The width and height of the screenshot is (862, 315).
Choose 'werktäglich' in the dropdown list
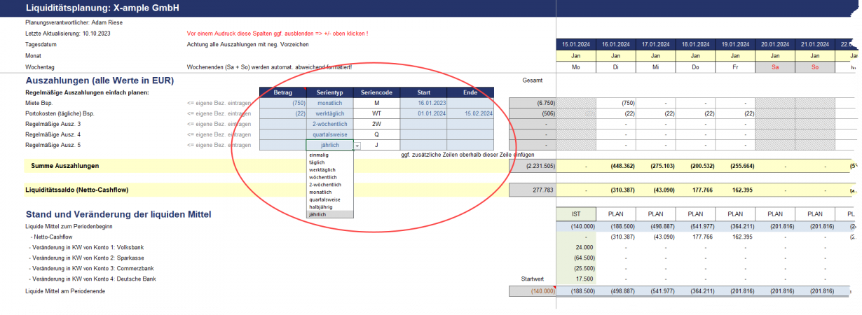point(322,169)
